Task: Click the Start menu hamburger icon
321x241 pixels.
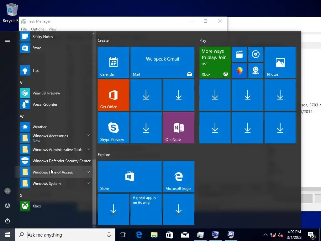Action: (x=8, y=40)
